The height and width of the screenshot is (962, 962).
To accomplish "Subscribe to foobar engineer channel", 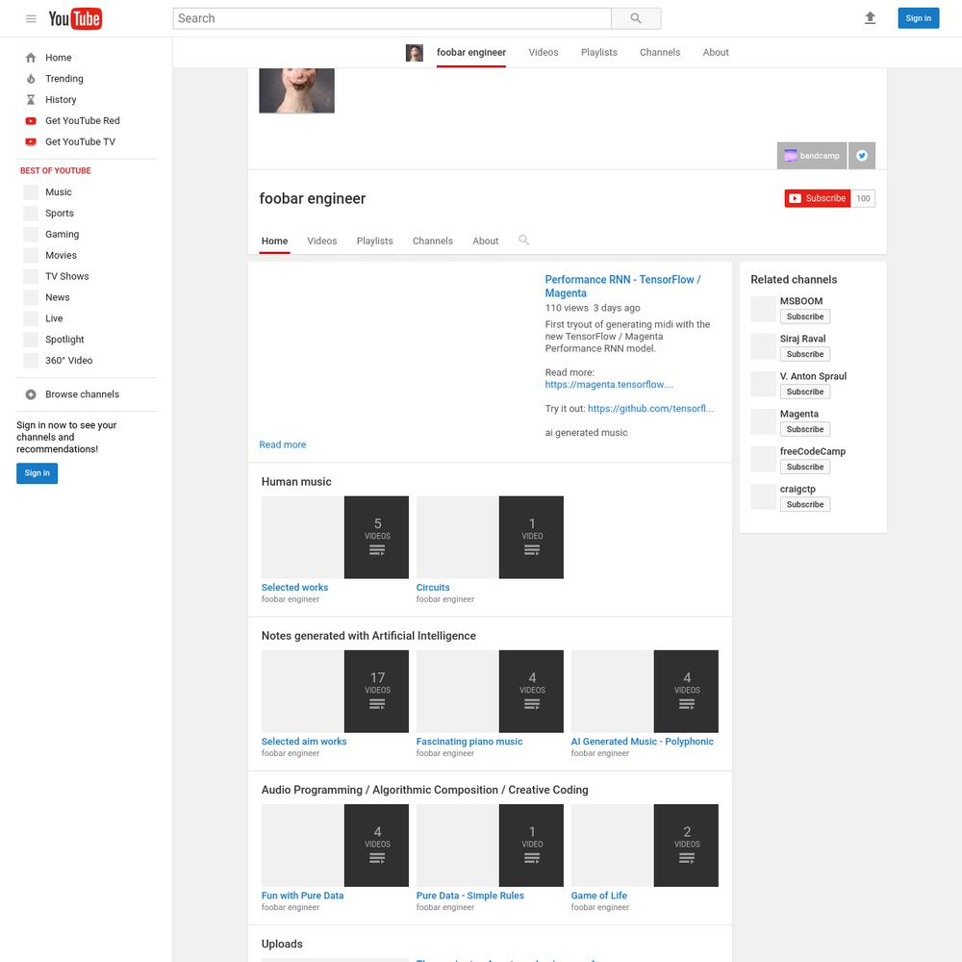I will pyautogui.click(x=817, y=198).
